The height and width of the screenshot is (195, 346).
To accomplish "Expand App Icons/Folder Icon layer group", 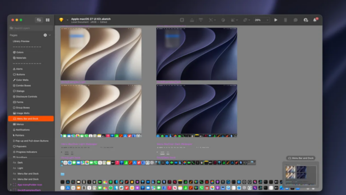I will click(x=11, y=185).
